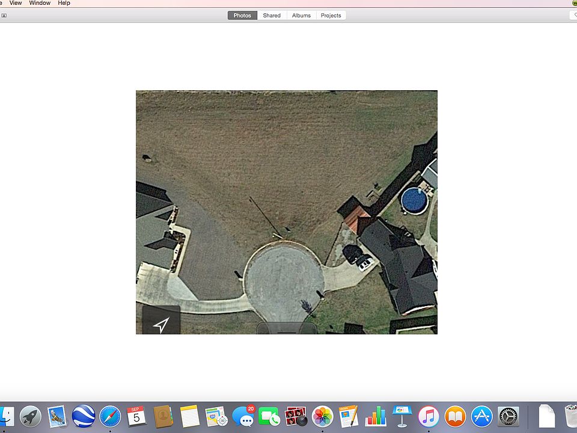Open Calendar showing Sep 5

tap(136, 416)
